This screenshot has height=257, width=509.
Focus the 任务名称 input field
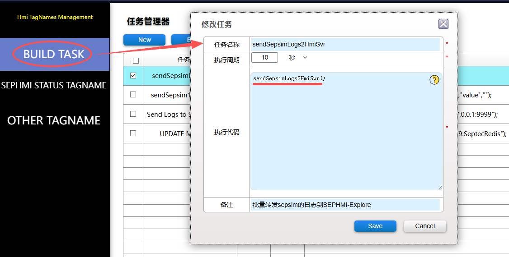click(345, 45)
